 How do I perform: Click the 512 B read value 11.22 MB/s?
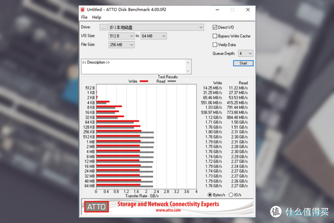238,88
